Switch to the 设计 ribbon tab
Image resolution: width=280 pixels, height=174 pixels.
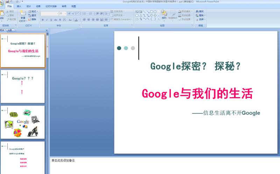tap(29, 6)
